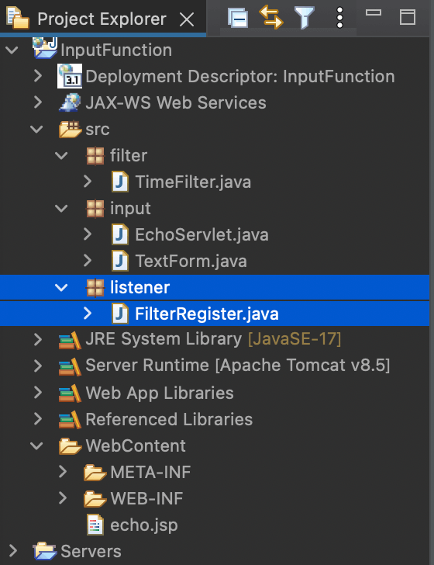Click the Deployment Descriptor icon
434x565 pixels.
[x=70, y=76]
